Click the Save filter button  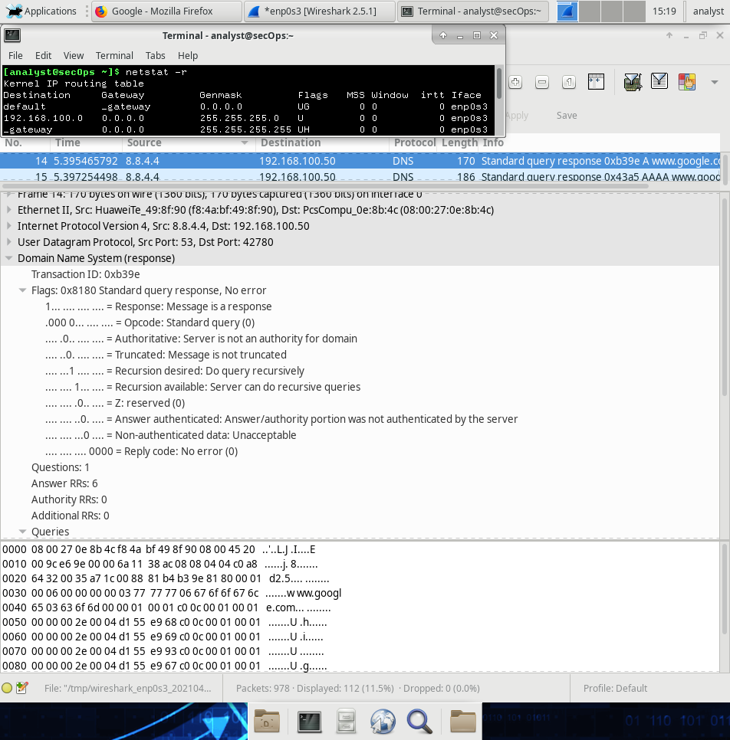(x=567, y=115)
